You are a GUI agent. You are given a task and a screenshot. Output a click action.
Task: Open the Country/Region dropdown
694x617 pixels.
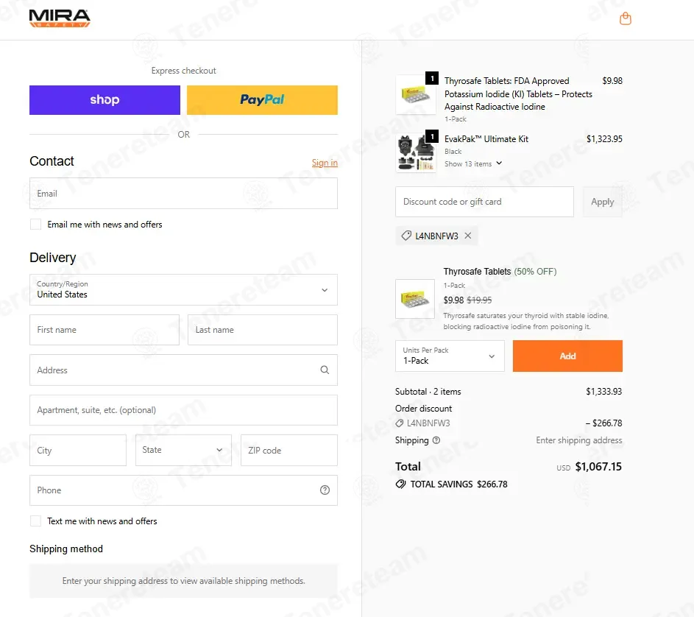click(183, 289)
